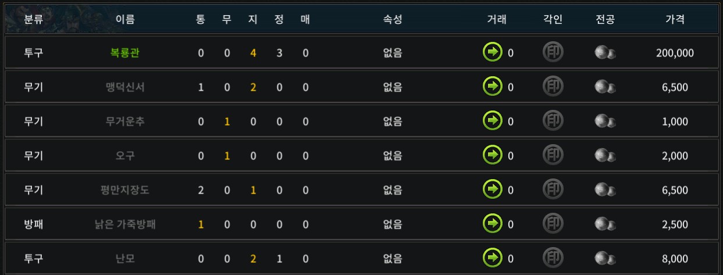The width and height of the screenshot is (723, 275).
Task: Click the 거래 column header
Action: 497,19
